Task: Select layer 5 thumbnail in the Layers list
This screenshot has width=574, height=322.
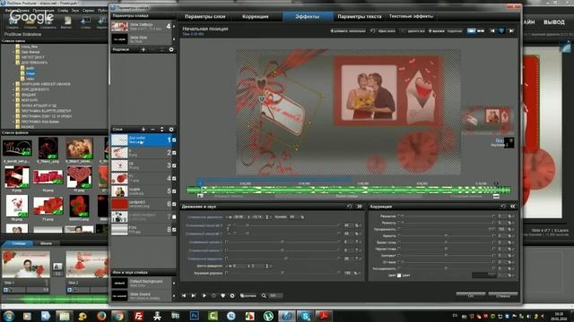Action: point(119,191)
